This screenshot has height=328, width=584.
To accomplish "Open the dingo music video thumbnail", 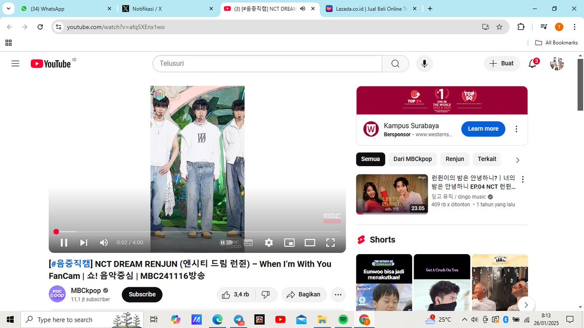I will [392, 194].
